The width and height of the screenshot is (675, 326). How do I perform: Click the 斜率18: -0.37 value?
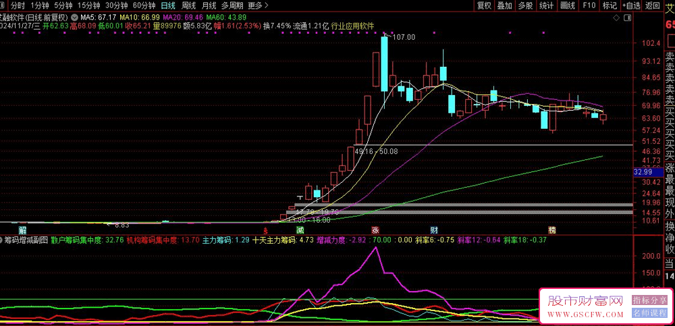[526, 240]
